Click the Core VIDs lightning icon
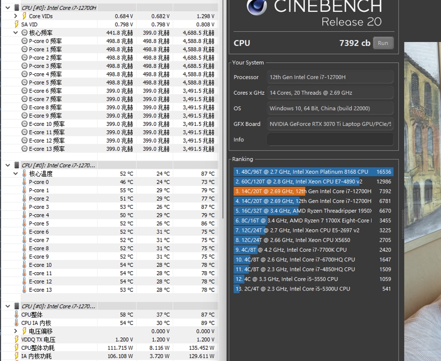The height and width of the screenshot is (361, 441). [x=24, y=16]
